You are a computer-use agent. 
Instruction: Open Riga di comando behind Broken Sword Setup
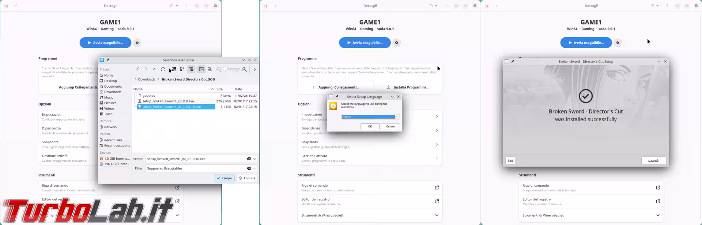point(591,188)
